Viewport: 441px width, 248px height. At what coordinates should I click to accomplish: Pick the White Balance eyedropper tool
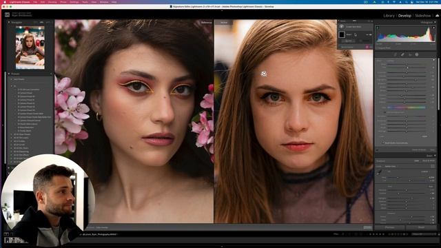(380, 172)
